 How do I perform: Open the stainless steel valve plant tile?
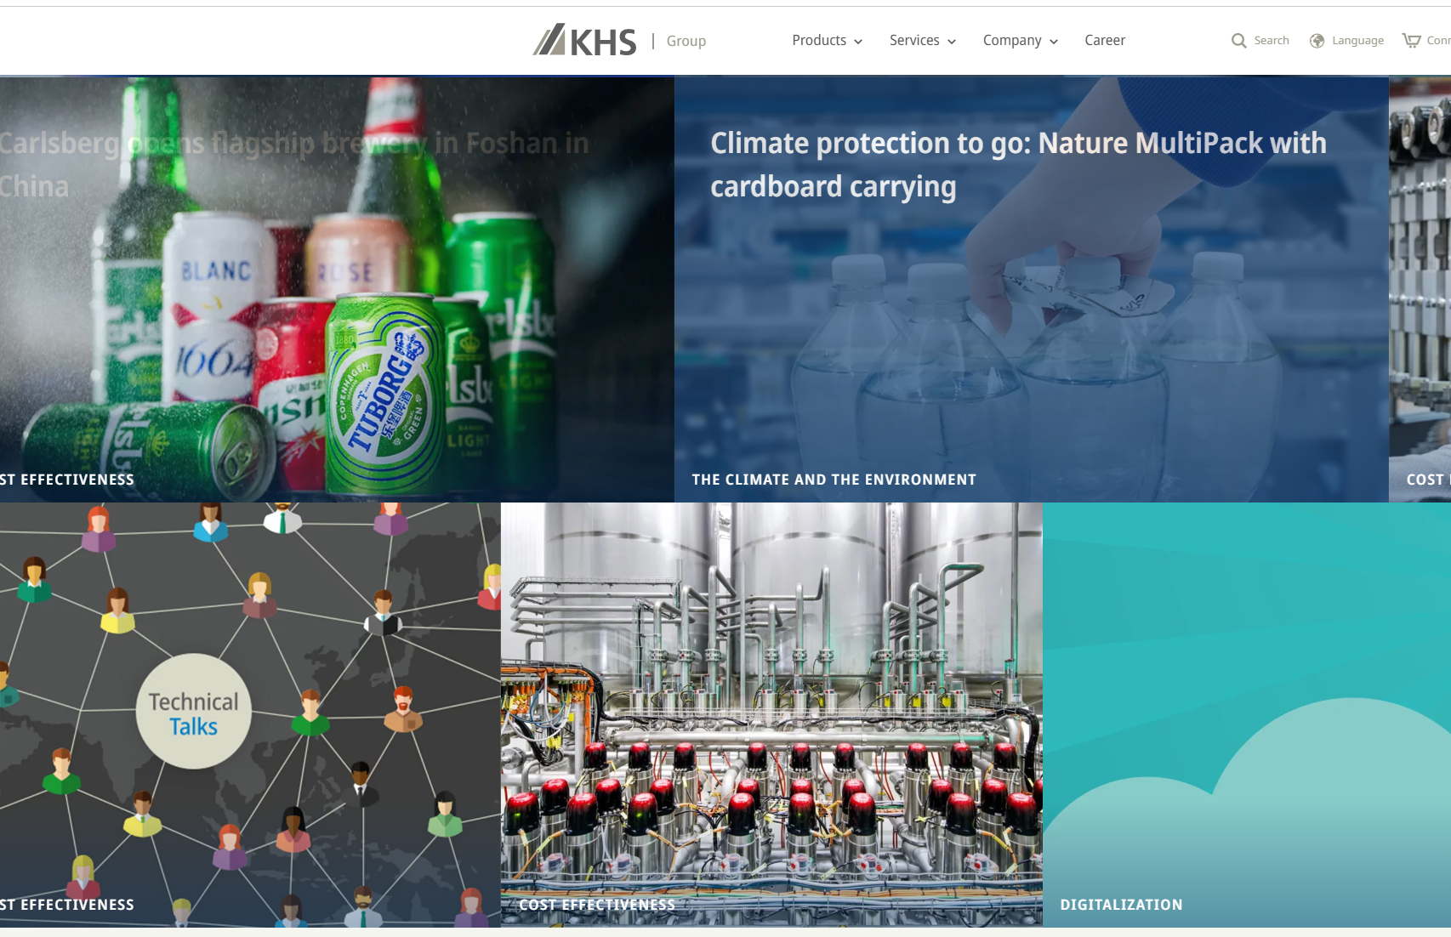771,714
